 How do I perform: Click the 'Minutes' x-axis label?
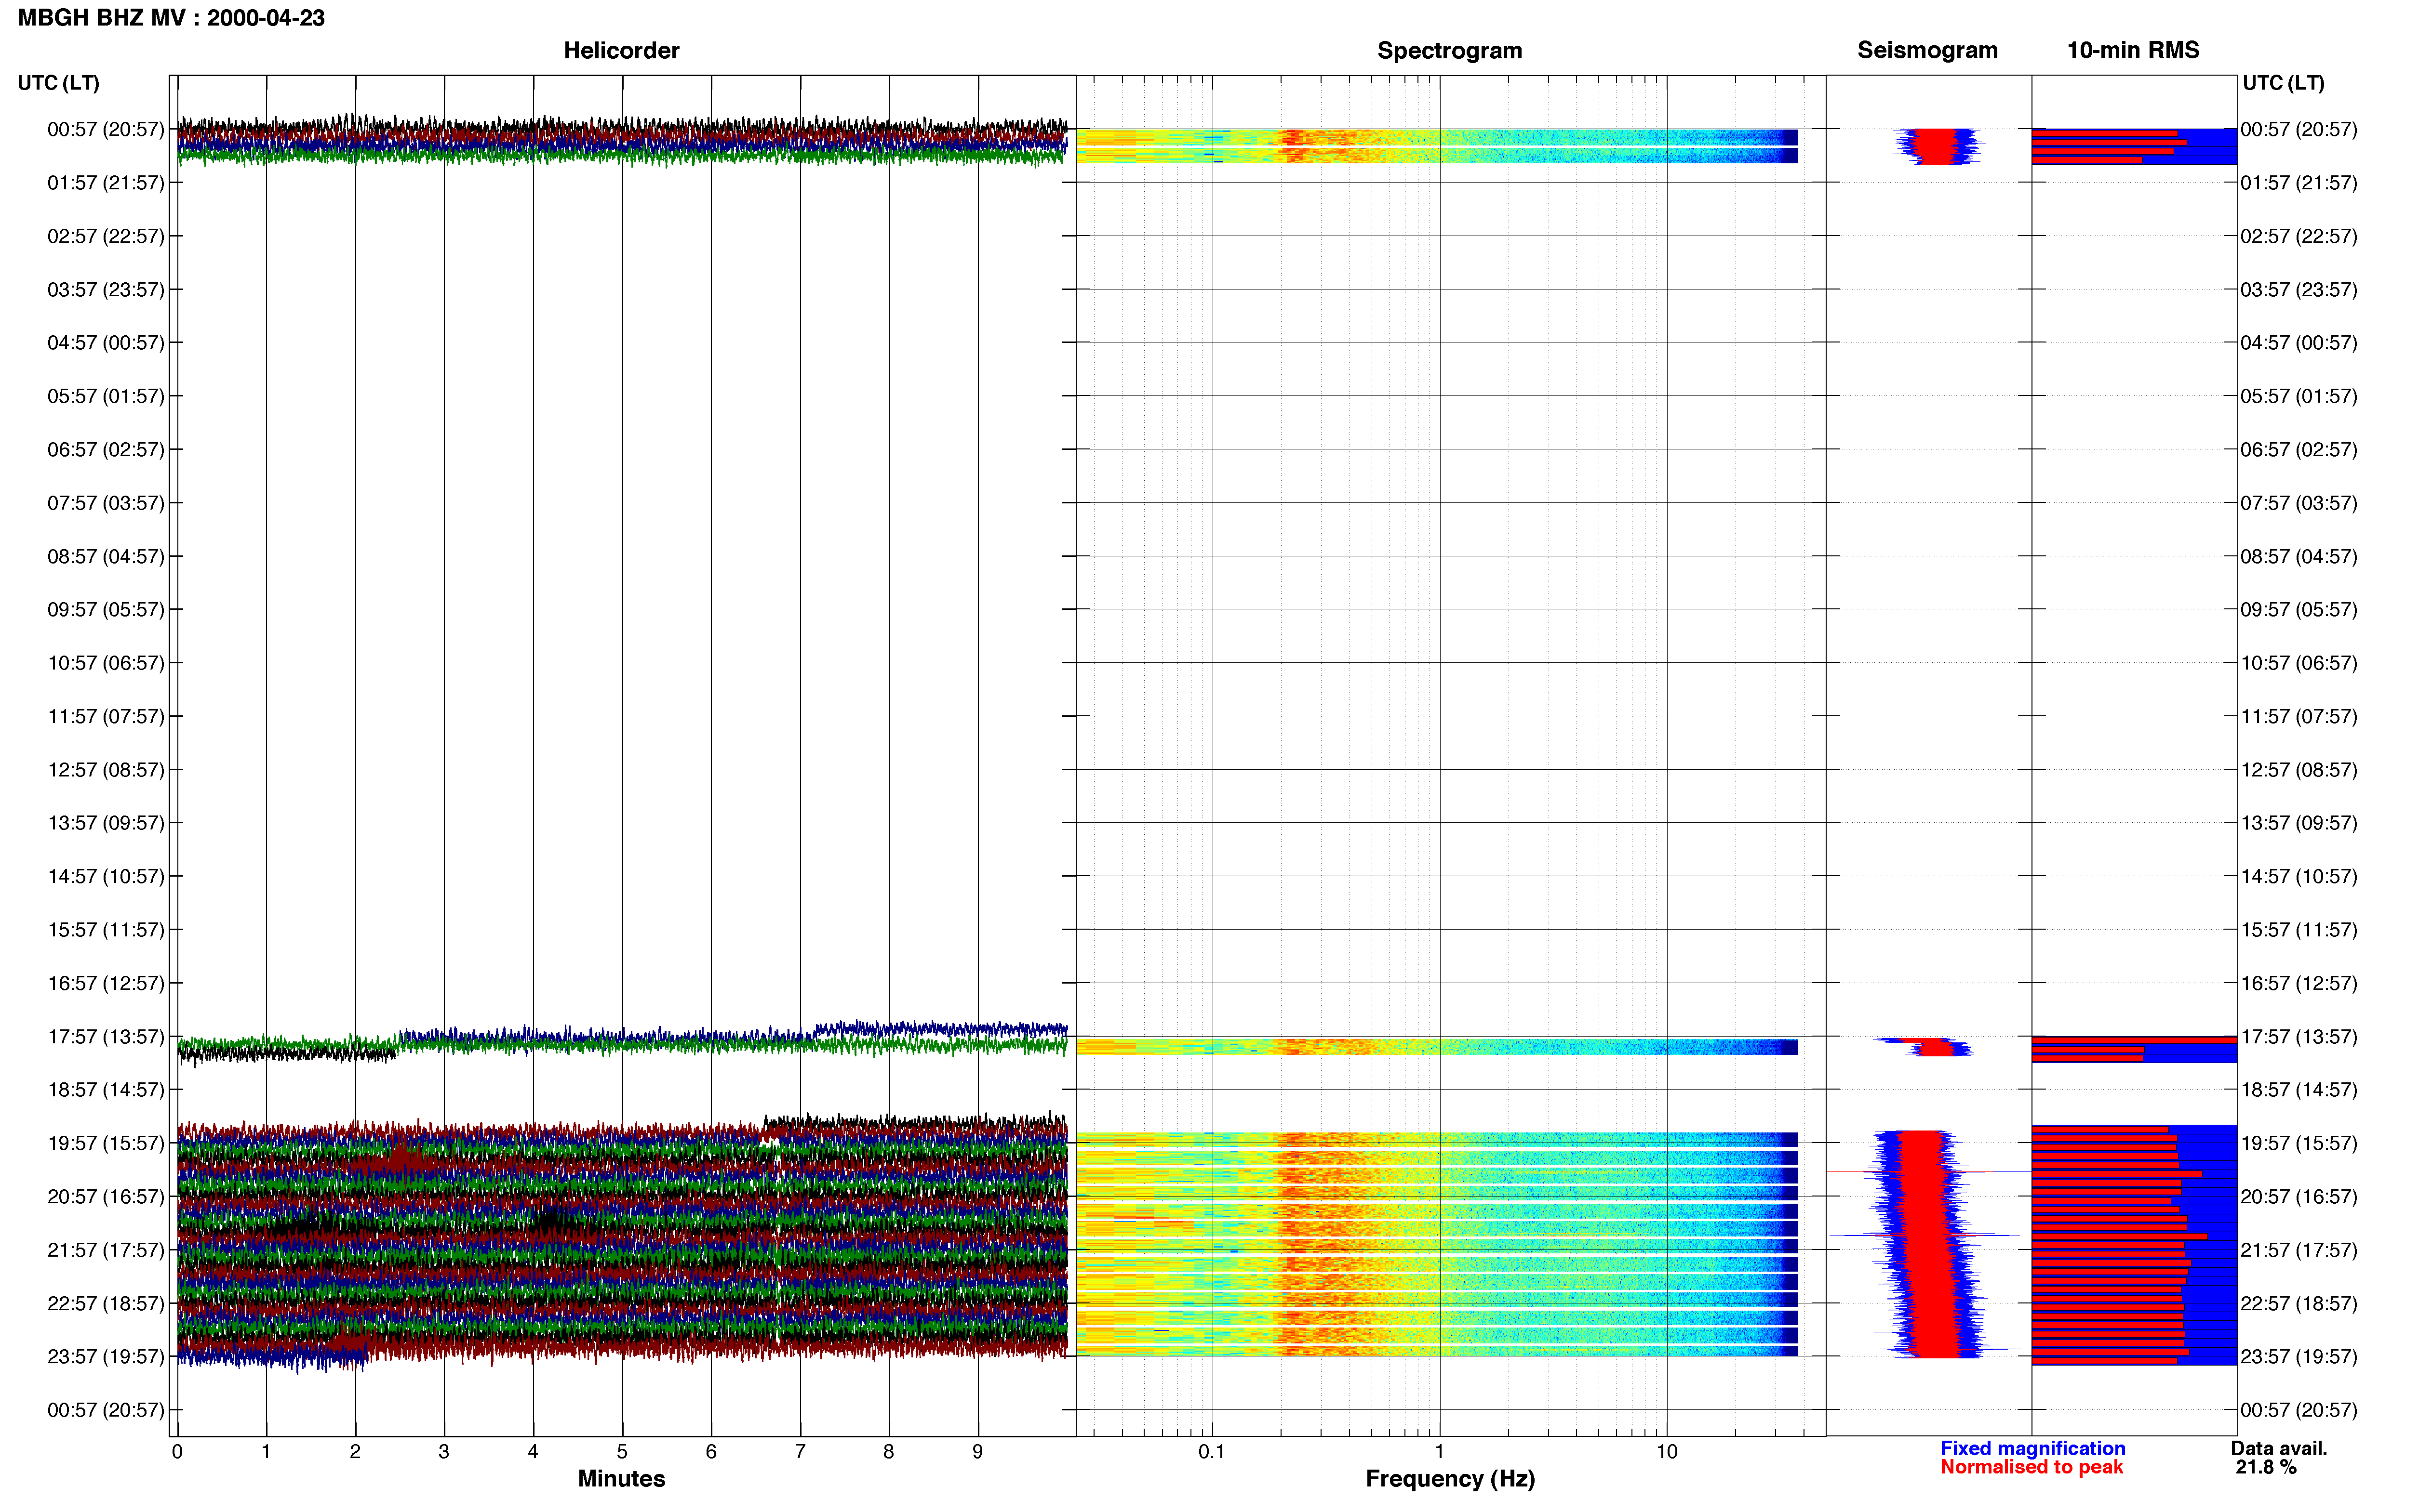621,1479
